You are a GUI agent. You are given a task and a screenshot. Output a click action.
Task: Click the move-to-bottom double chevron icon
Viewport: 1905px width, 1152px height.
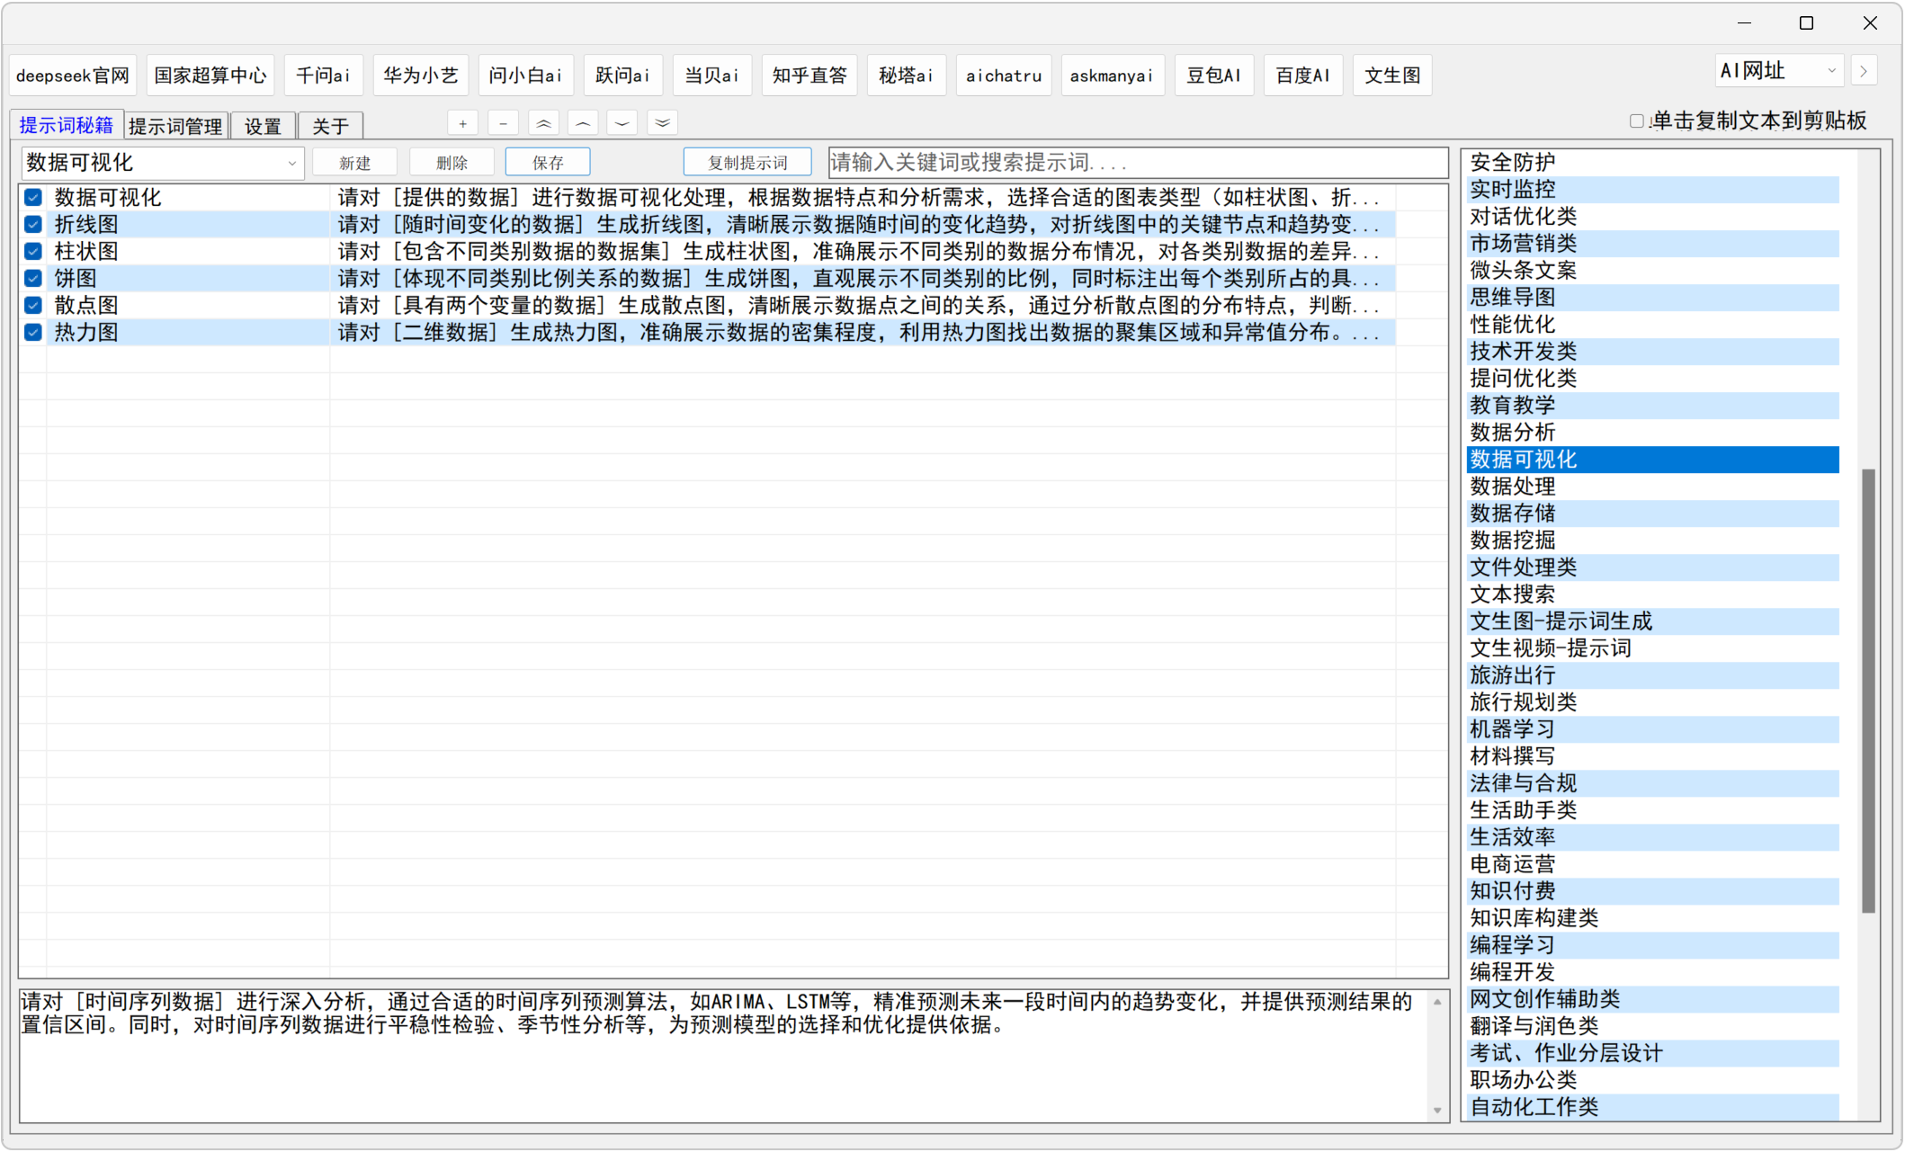click(663, 123)
